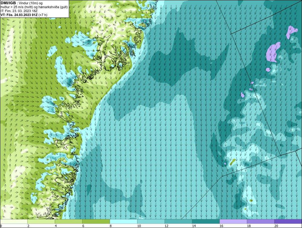
Task: Click the 8–10 m/s pale cyan legend swatch
Action: (124, 221)
